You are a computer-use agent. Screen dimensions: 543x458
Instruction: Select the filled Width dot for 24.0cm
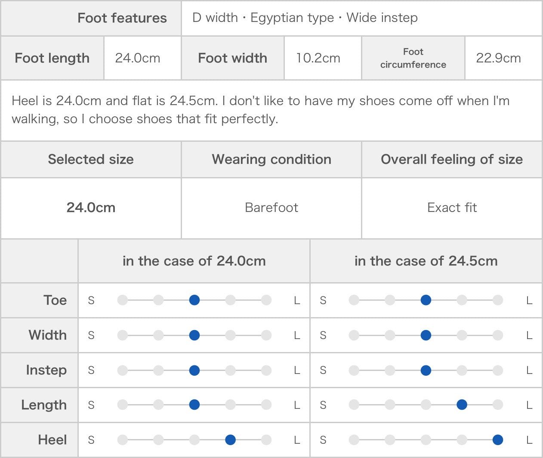click(194, 335)
